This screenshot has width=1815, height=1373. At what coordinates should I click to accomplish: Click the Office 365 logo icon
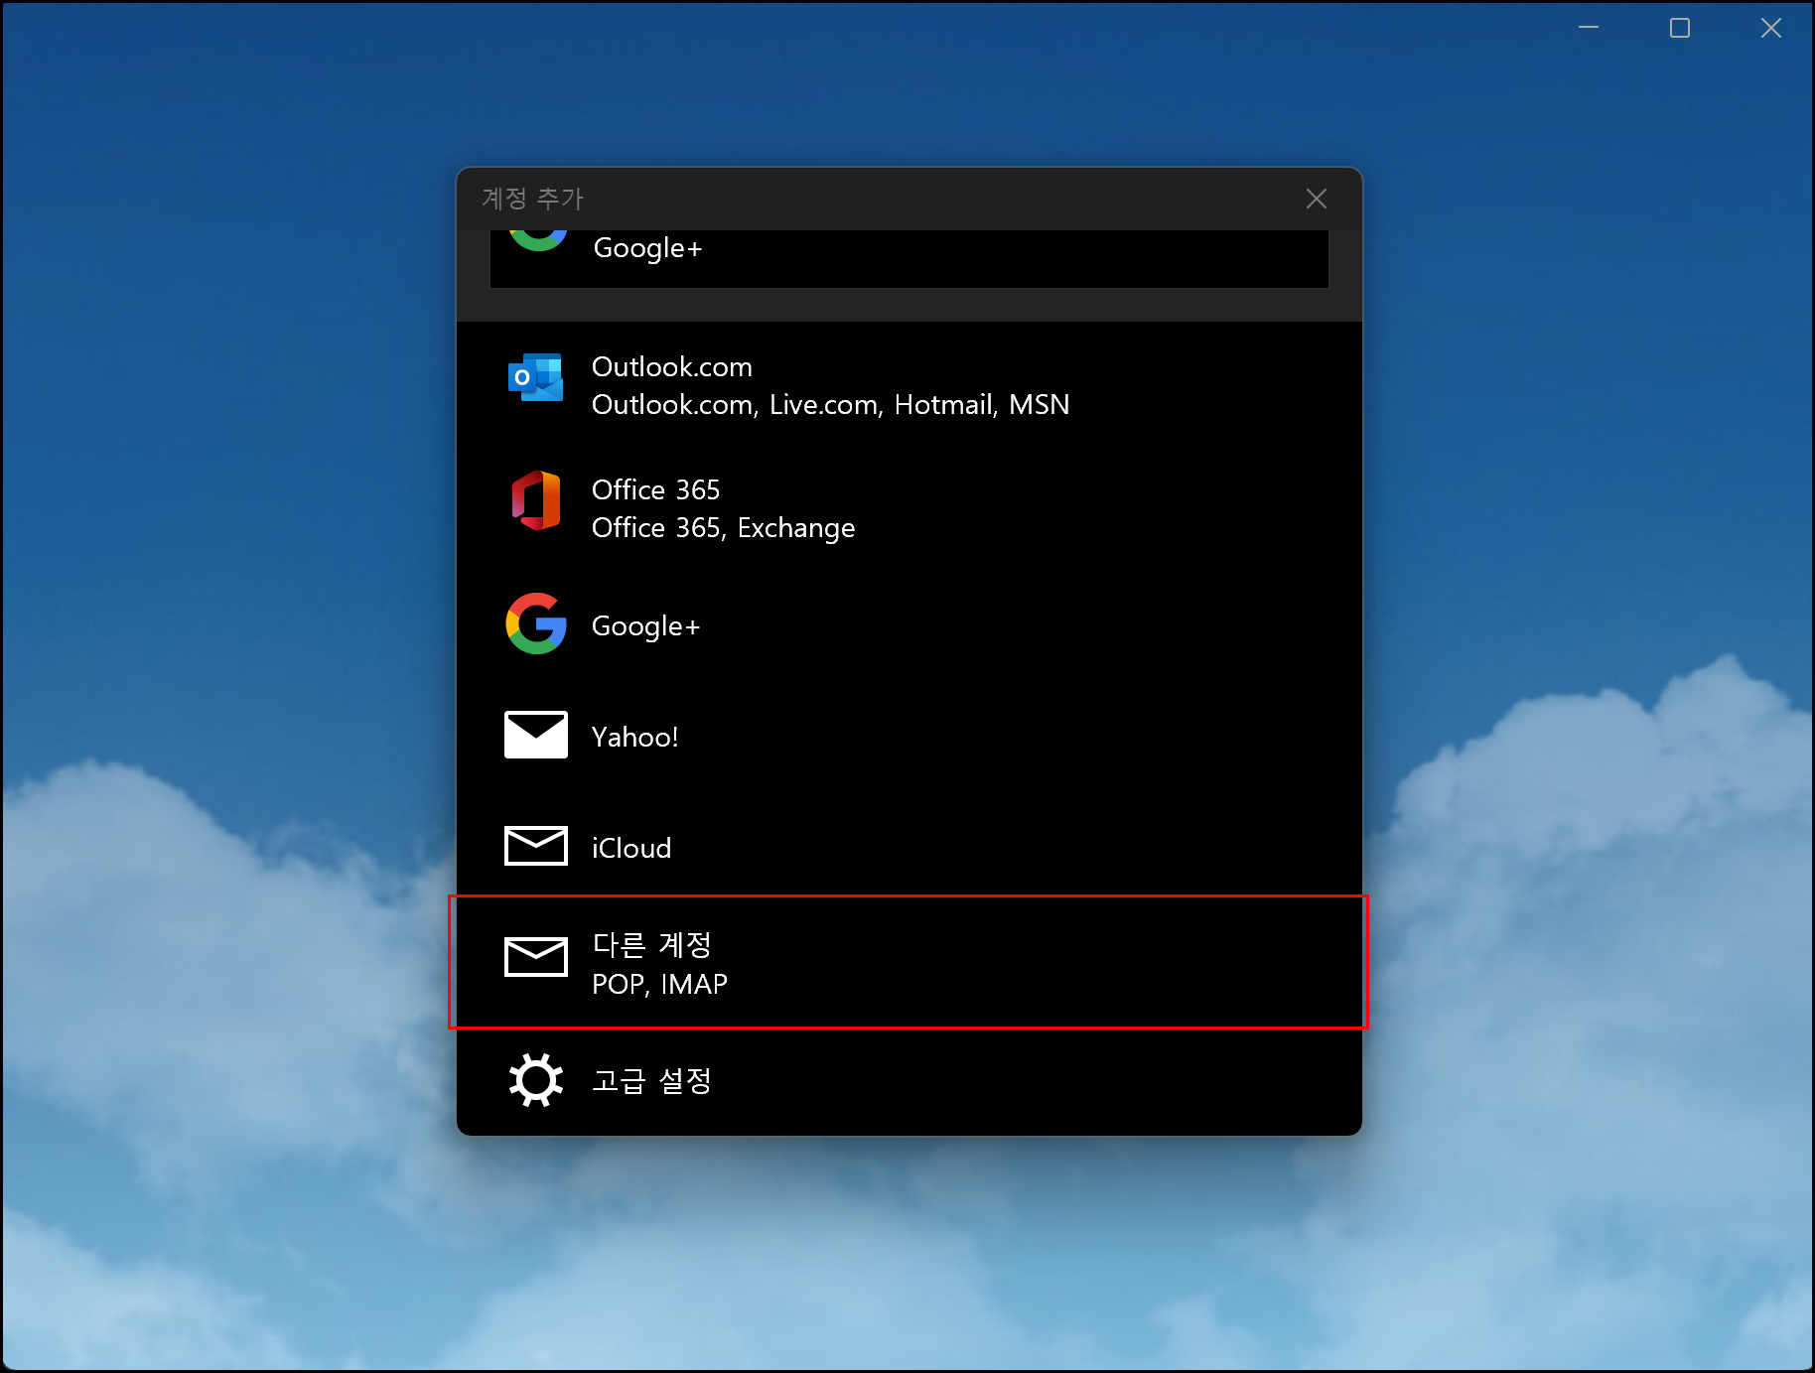[x=536, y=500]
